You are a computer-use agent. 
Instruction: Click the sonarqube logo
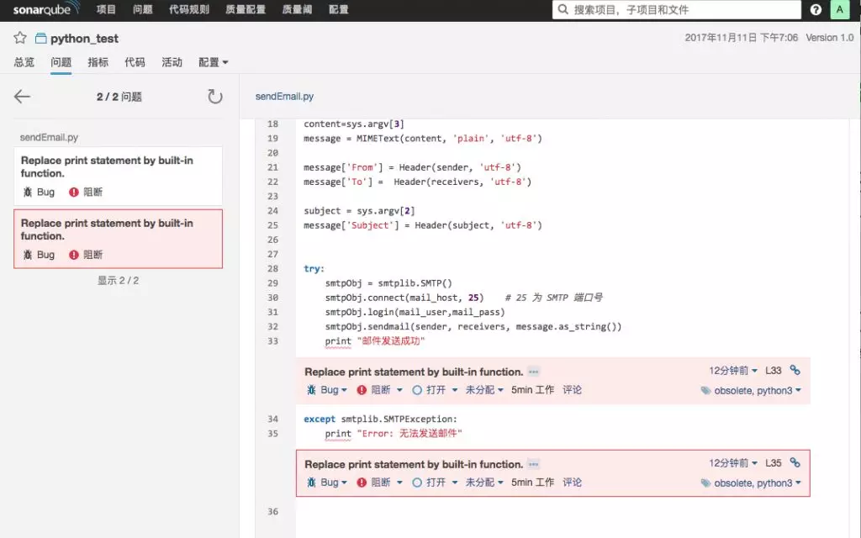pos(46,9)
